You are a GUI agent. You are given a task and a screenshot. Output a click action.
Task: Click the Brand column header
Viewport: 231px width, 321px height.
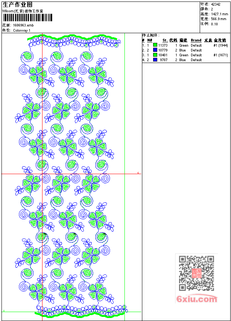pos(196,40)
